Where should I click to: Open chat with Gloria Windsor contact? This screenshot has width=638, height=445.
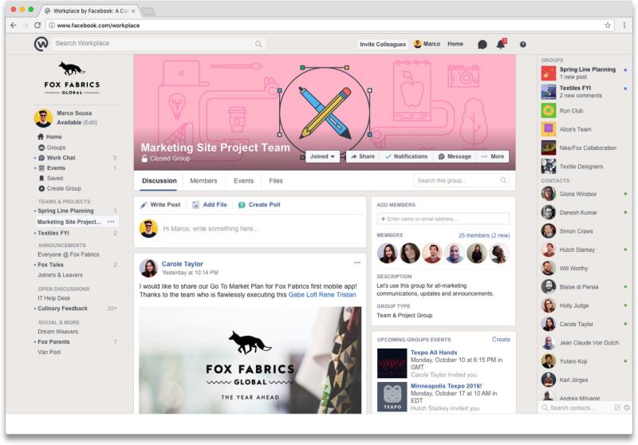pyautogui.click(x=577, y=194)
